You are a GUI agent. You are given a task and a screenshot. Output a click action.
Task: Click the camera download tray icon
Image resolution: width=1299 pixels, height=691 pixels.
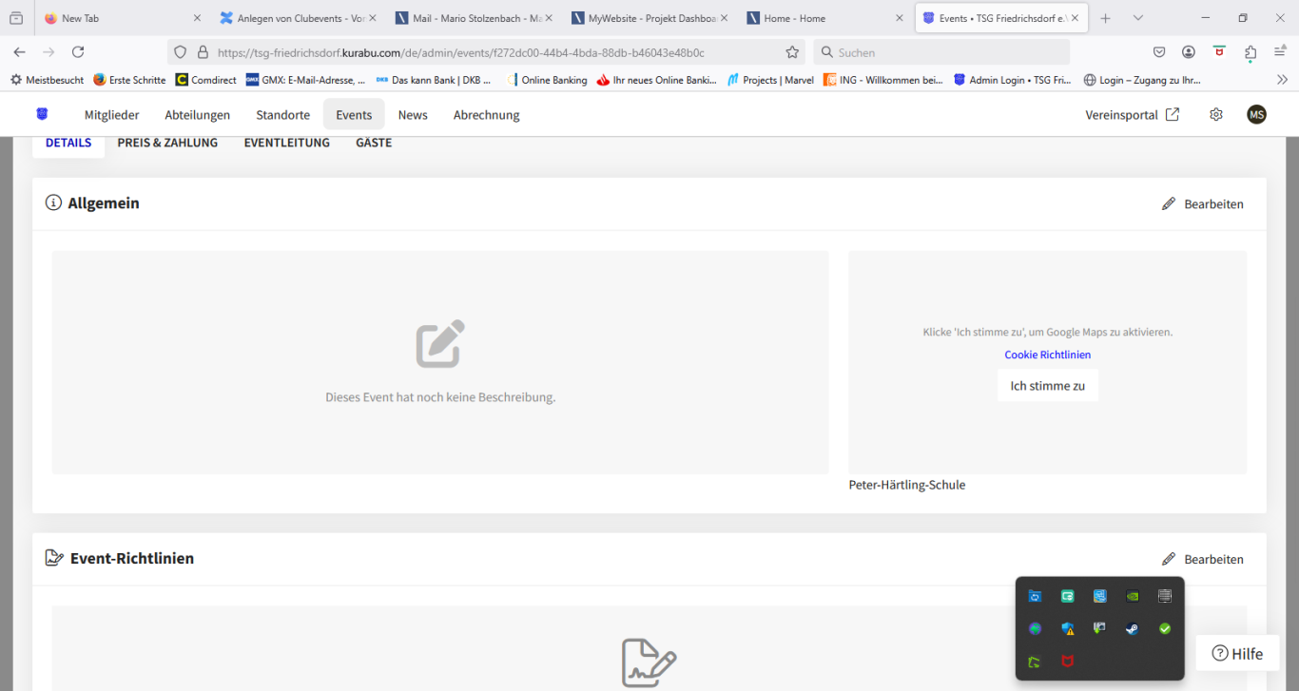pos(1099,628)
